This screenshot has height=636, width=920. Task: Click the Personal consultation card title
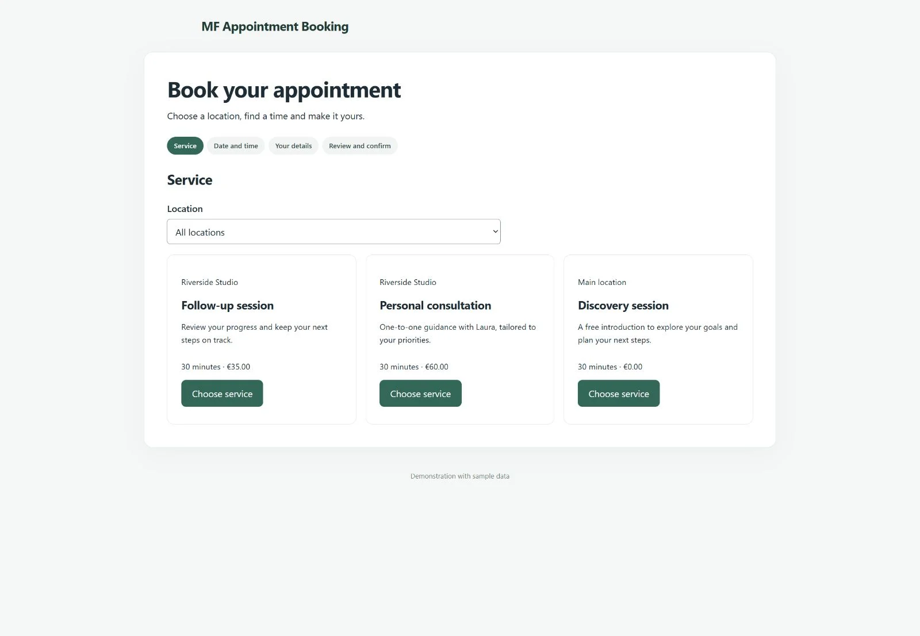click(x=435, y=306)
